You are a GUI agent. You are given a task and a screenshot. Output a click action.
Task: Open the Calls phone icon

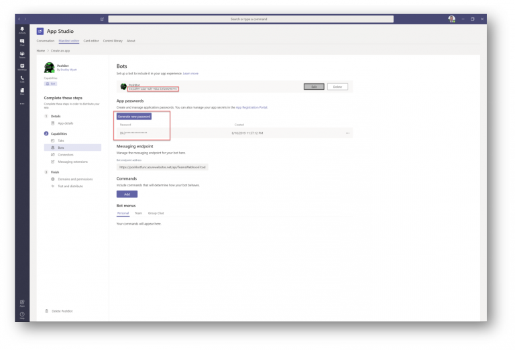pos(22,79)
